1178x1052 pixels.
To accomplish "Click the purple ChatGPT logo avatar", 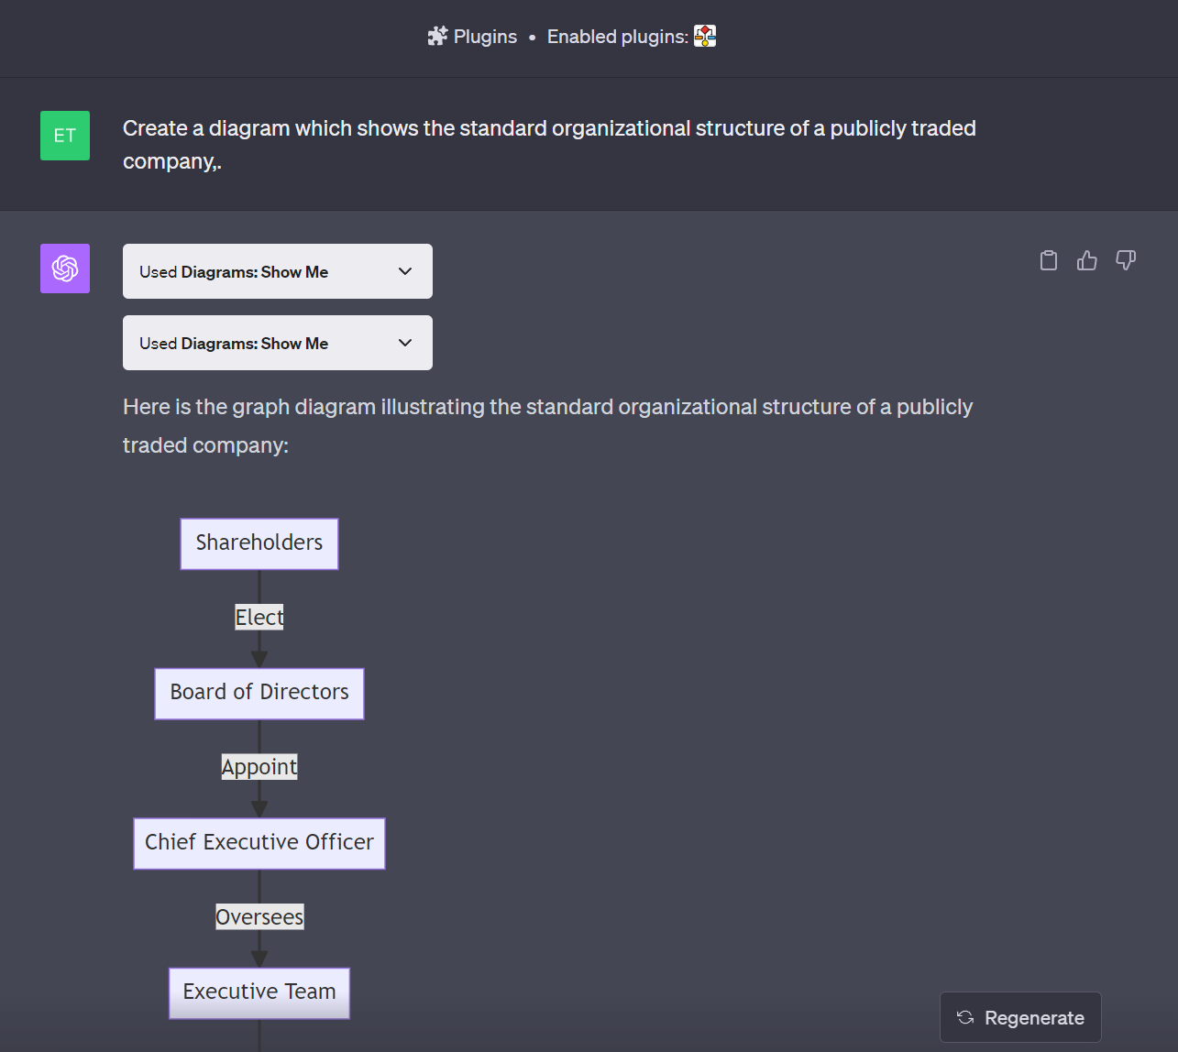I will point(65,268).
